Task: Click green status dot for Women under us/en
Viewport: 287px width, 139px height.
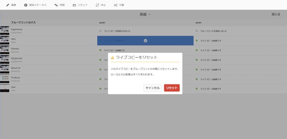Action: 197,50
